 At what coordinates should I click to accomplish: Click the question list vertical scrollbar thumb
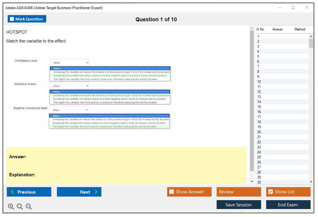311,43
